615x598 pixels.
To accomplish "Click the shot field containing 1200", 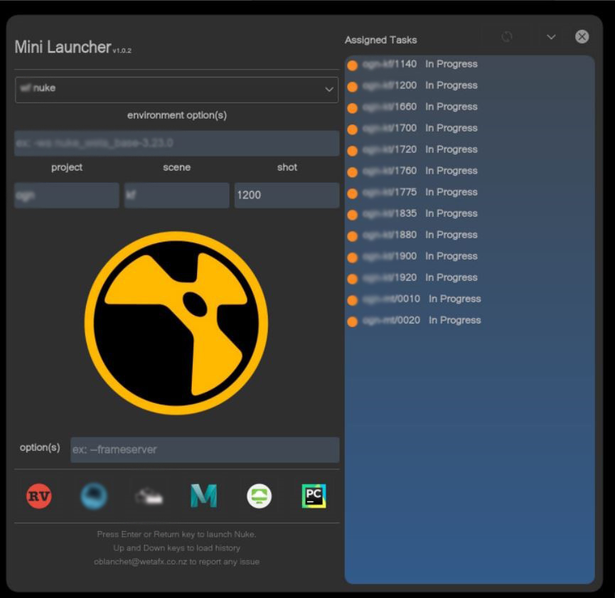I will 286,194.
